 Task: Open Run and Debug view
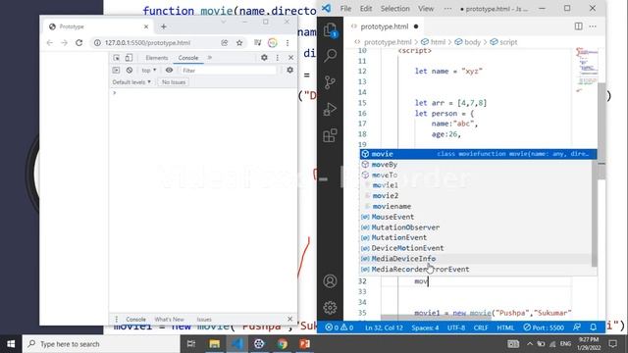[330, 109]
